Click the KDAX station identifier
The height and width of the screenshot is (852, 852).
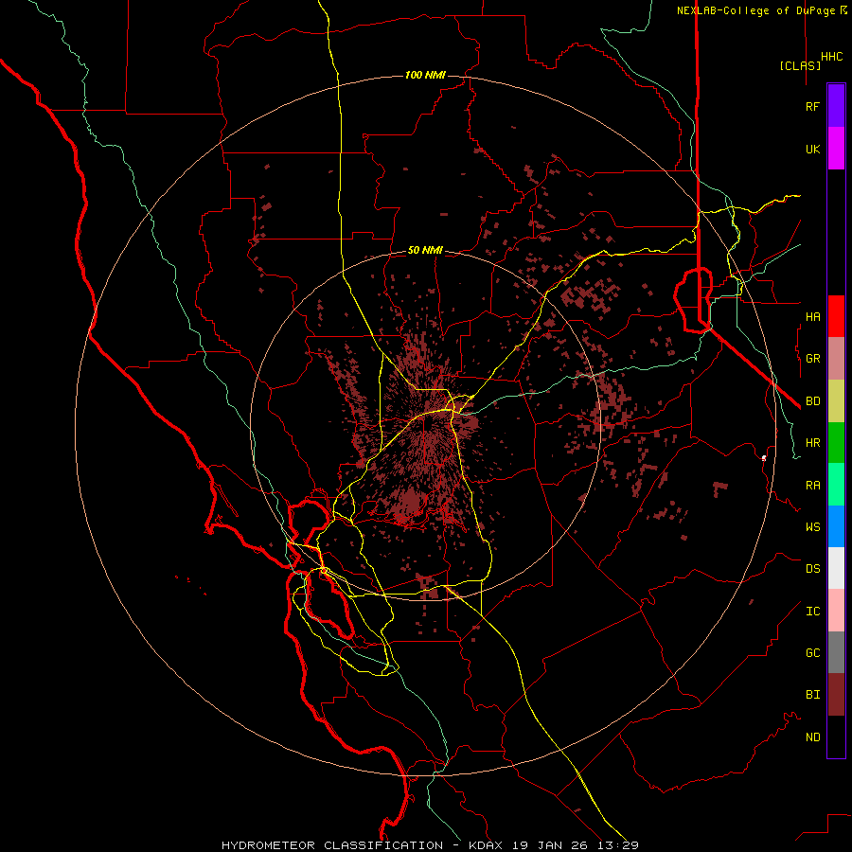486,845
